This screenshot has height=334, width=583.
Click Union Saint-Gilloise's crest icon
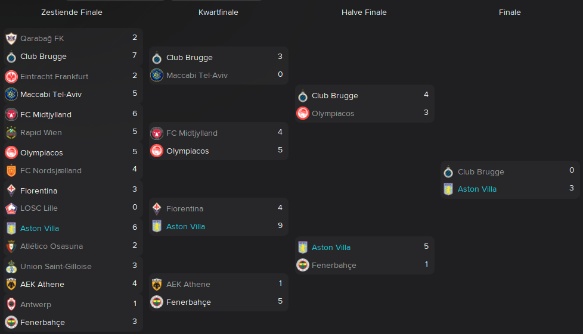point(11,266)
